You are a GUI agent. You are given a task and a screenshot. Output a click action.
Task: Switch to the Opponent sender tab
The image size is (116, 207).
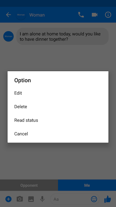point(29,185)
